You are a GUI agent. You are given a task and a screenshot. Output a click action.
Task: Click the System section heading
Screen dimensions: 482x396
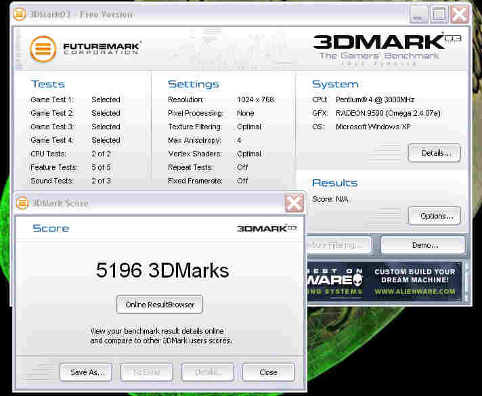coord(335,84)
